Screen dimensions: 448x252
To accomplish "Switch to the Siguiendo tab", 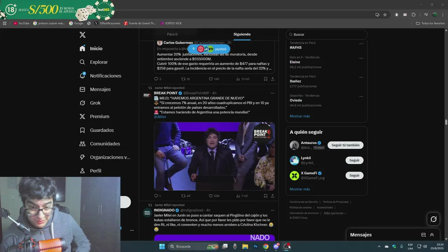I will pyautogui.click(x=242, y=34).
